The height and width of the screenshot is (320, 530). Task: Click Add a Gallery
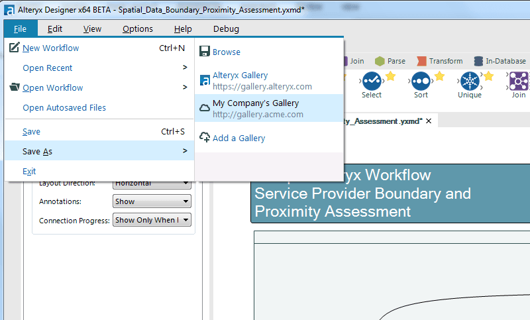(x=269, y=138)
